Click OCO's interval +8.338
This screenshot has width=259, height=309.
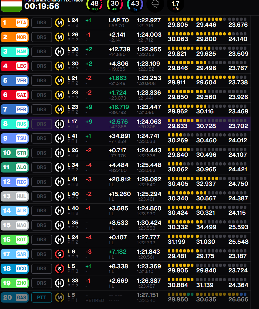(x=118, y=266)
